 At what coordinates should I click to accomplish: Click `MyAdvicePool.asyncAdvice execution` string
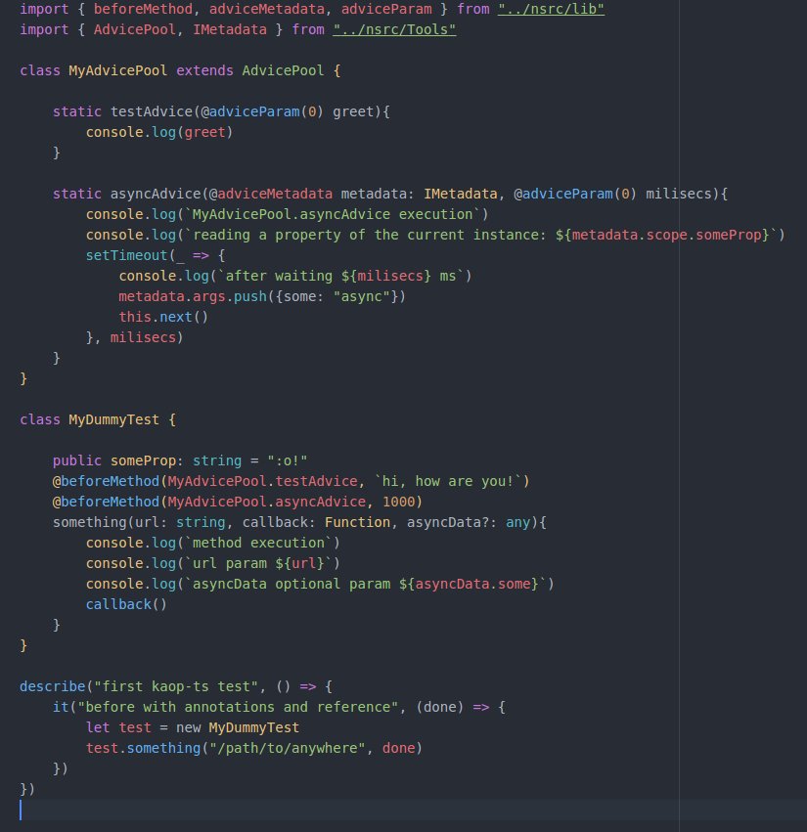point(333,215)
